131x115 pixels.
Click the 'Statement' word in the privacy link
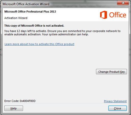coord(120,101)
